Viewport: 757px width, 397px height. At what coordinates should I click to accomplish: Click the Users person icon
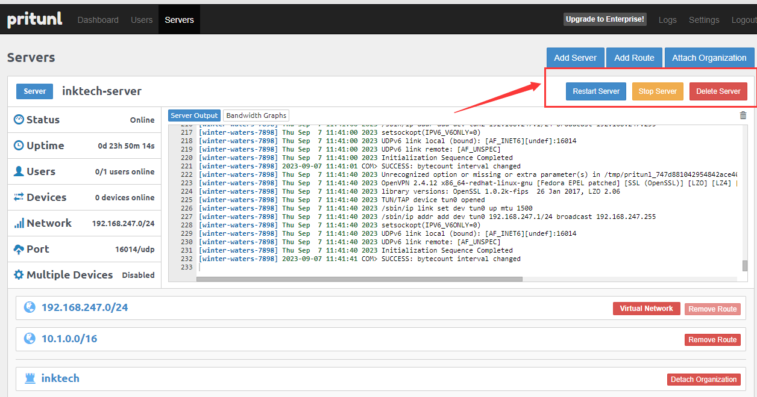tap(19, 171)
